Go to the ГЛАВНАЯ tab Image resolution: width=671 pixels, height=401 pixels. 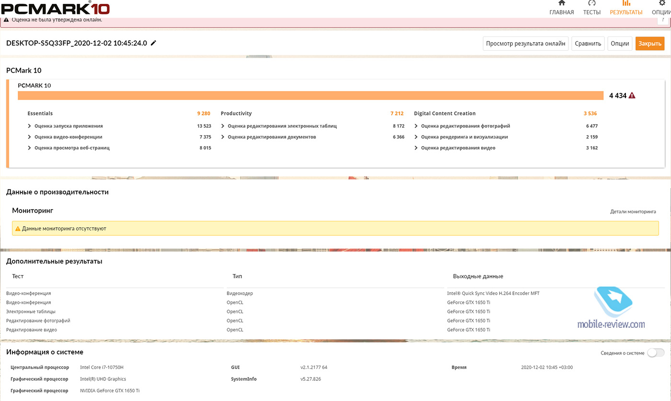tap(561, 8)
